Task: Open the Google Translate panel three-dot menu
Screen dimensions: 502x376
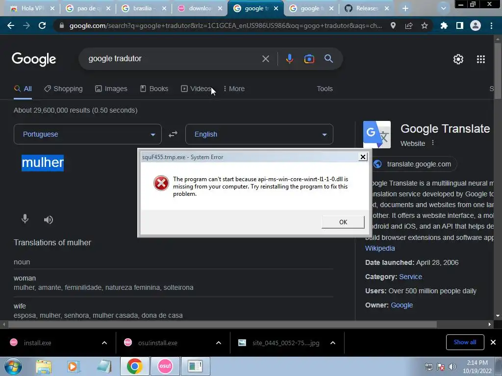Action: [433, 142]
